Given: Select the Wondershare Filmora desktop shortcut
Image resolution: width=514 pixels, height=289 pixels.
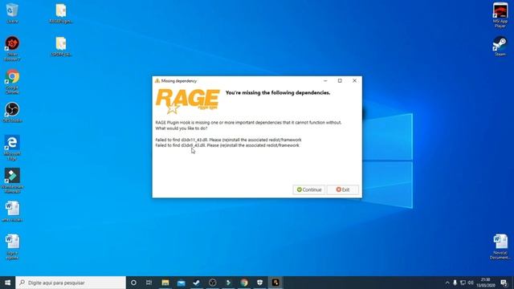Looking at the screenshot, I should click(x=12, y=180).
